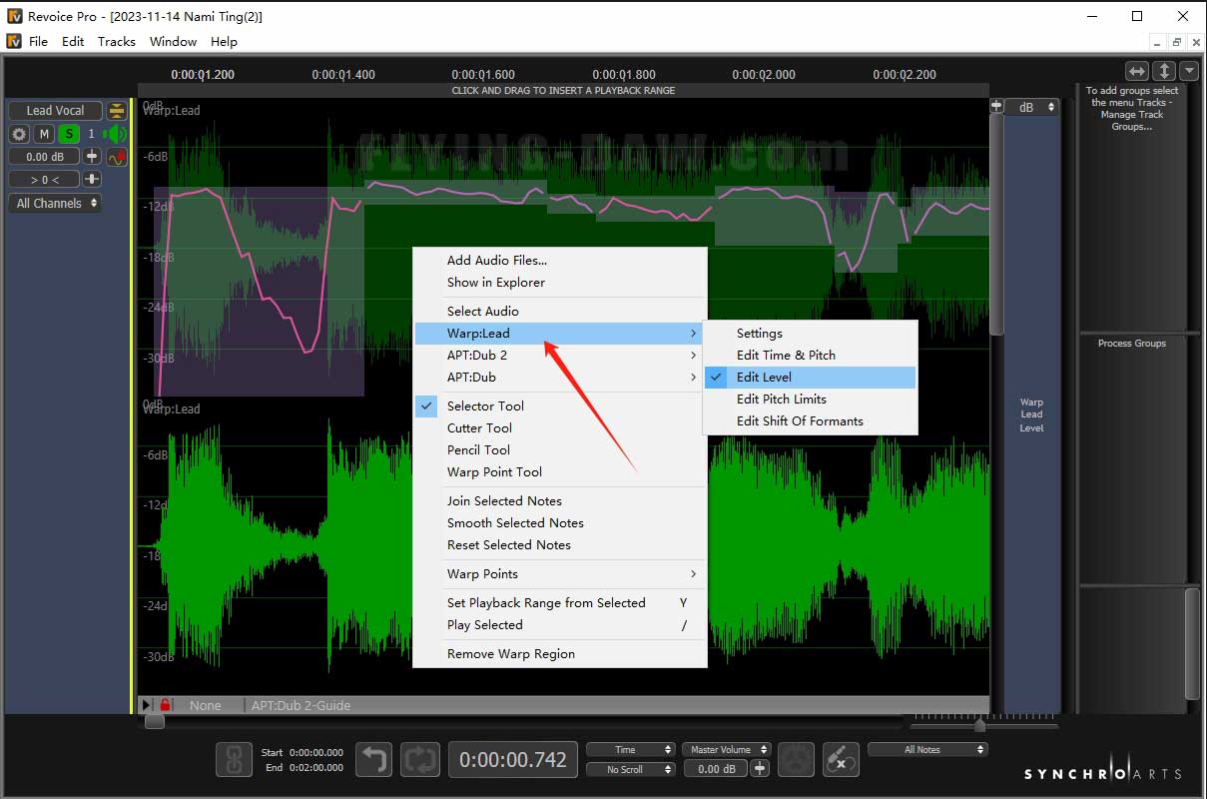Open the Master Volume dropdown
1207x799 pixels.
[x=727, y=749]
